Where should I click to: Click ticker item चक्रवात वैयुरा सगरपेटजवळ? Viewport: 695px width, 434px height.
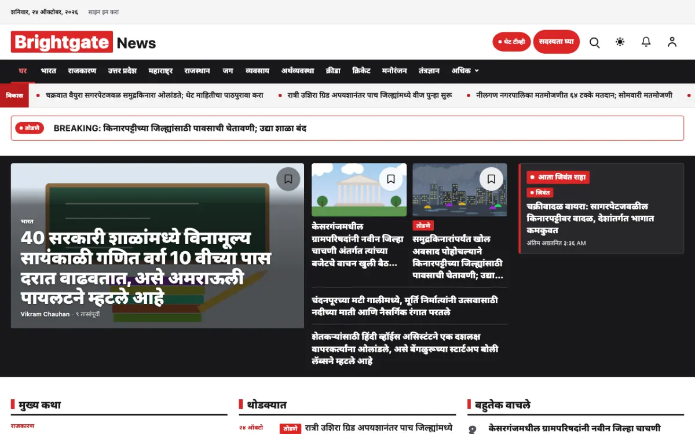coord(154,95)
